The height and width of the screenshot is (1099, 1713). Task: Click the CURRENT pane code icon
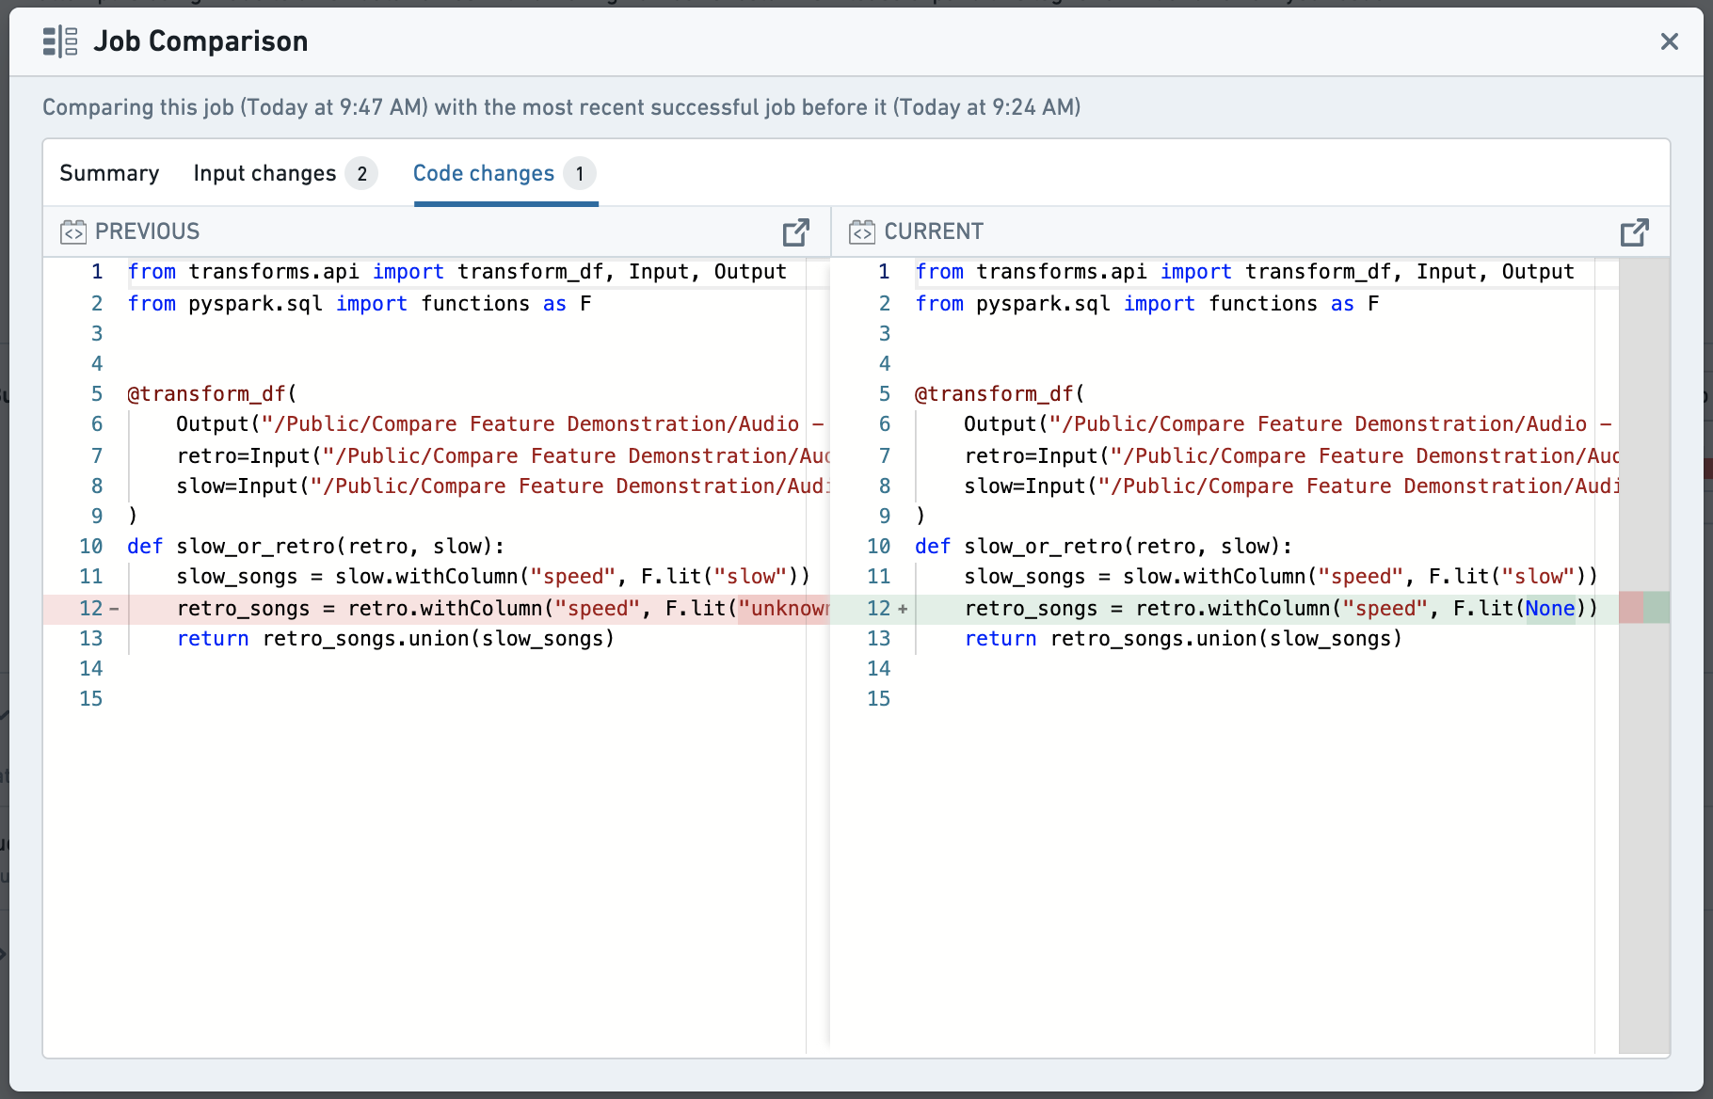point(862,231)
